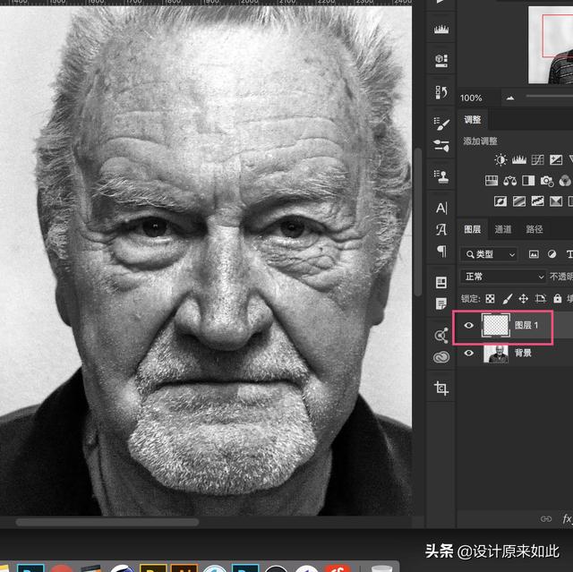Select the 图层 1 layer name

pyautogui.click(x=526, y=325)
